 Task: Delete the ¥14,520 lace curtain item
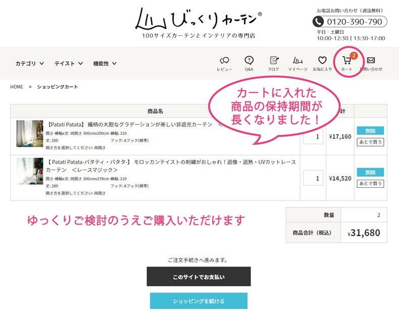370,172
